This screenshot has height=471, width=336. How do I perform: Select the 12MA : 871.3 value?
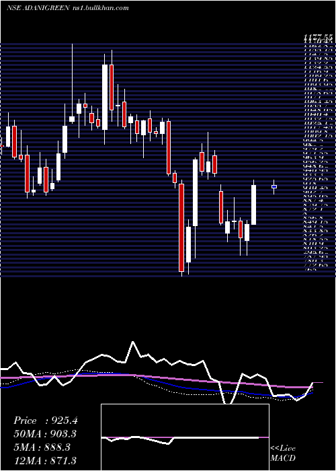click(45, 460)
